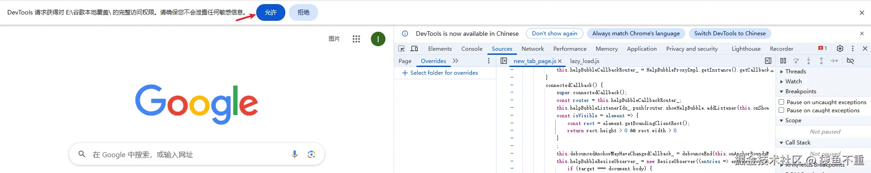Click Switch DevTools to Chinese
Screen dimensions: 871x173
point(730,34)
